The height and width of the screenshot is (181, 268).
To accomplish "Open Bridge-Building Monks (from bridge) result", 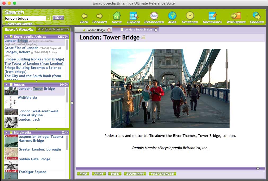I will click(34, 59).
